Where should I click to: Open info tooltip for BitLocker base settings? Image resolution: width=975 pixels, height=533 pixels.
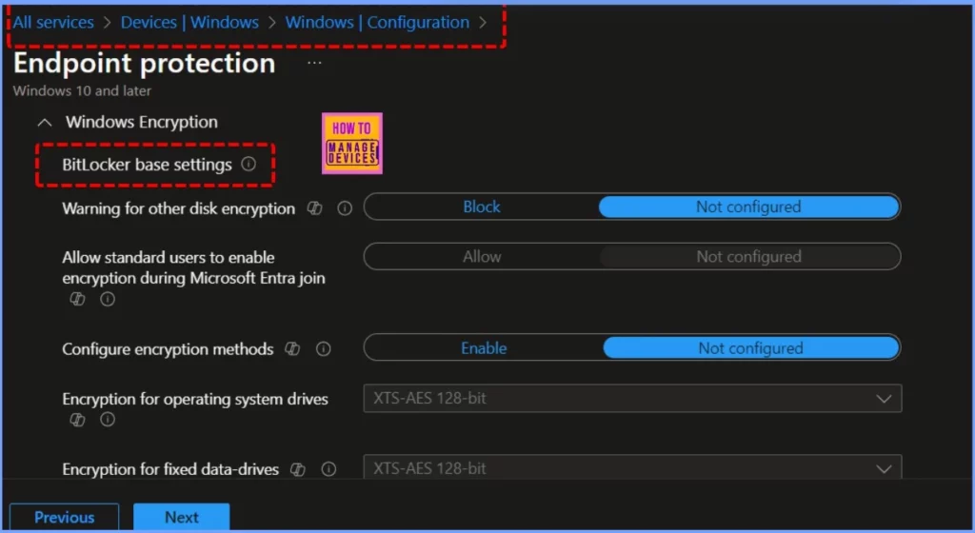point(249,164)
